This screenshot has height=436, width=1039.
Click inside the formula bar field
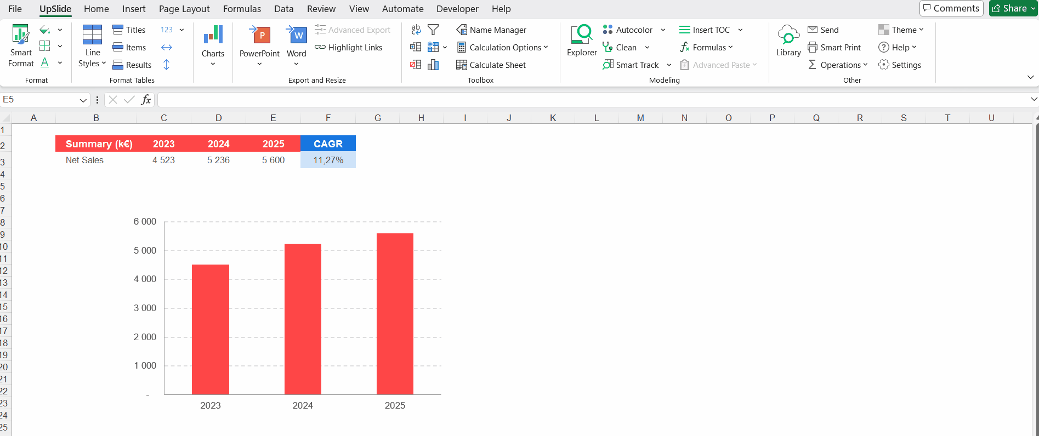coord(592,100)
